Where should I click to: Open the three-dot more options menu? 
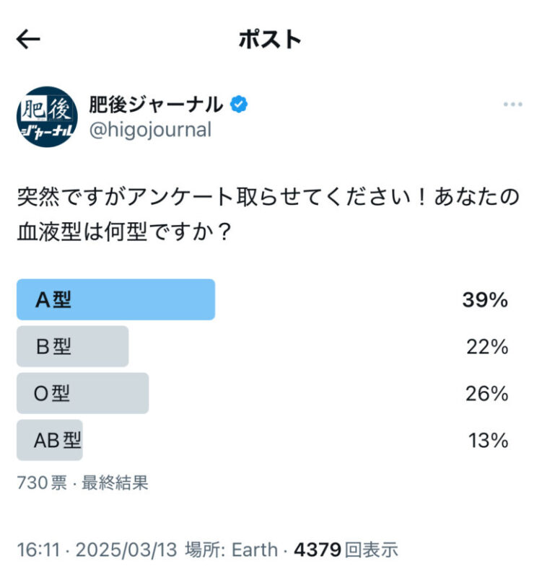512,105
